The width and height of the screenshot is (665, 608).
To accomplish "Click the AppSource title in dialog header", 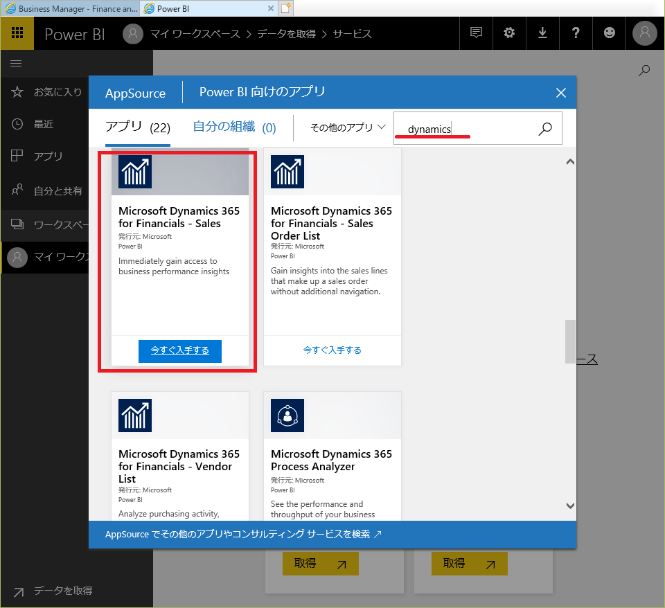I will 135,93.
